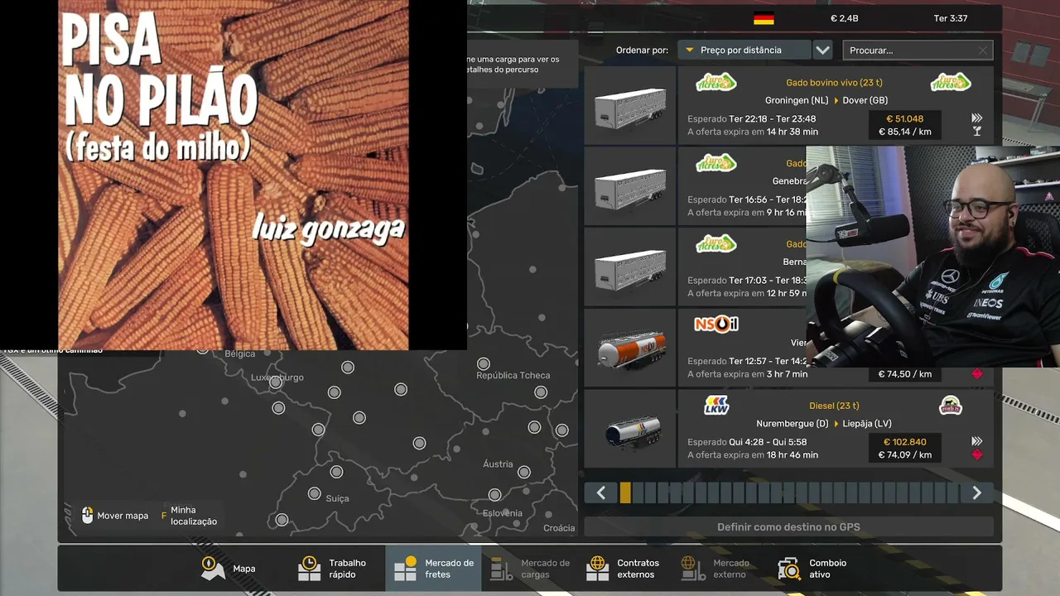Click the red hazard diamond on the Diesel job
The width and height of the screenshot is (1060, 596).
[977, 454]
